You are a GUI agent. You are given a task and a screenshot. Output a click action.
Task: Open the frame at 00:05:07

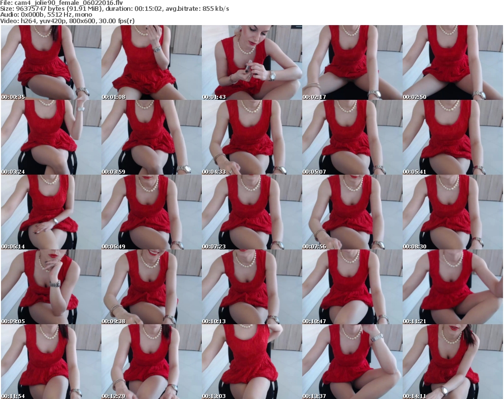pyautogui.click(x=352, y=137)
